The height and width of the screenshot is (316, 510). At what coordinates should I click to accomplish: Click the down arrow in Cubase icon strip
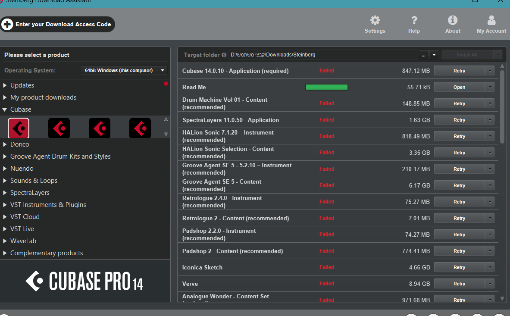click(166, 134)
